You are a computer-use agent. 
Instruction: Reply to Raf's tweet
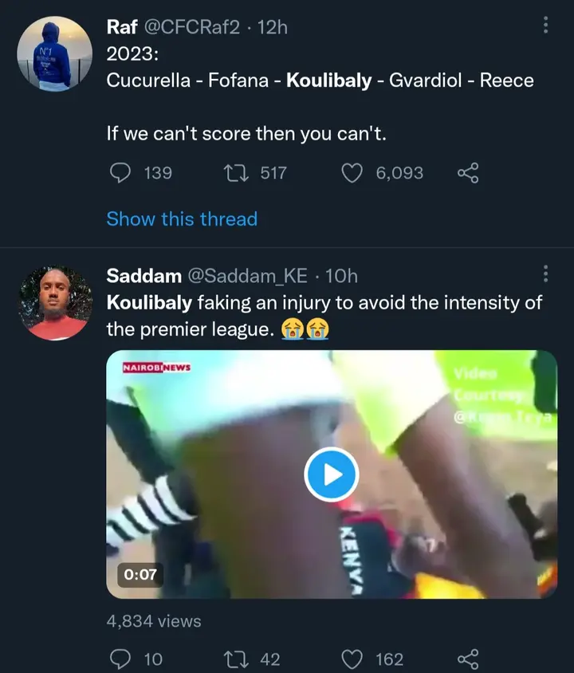(120, 173)
